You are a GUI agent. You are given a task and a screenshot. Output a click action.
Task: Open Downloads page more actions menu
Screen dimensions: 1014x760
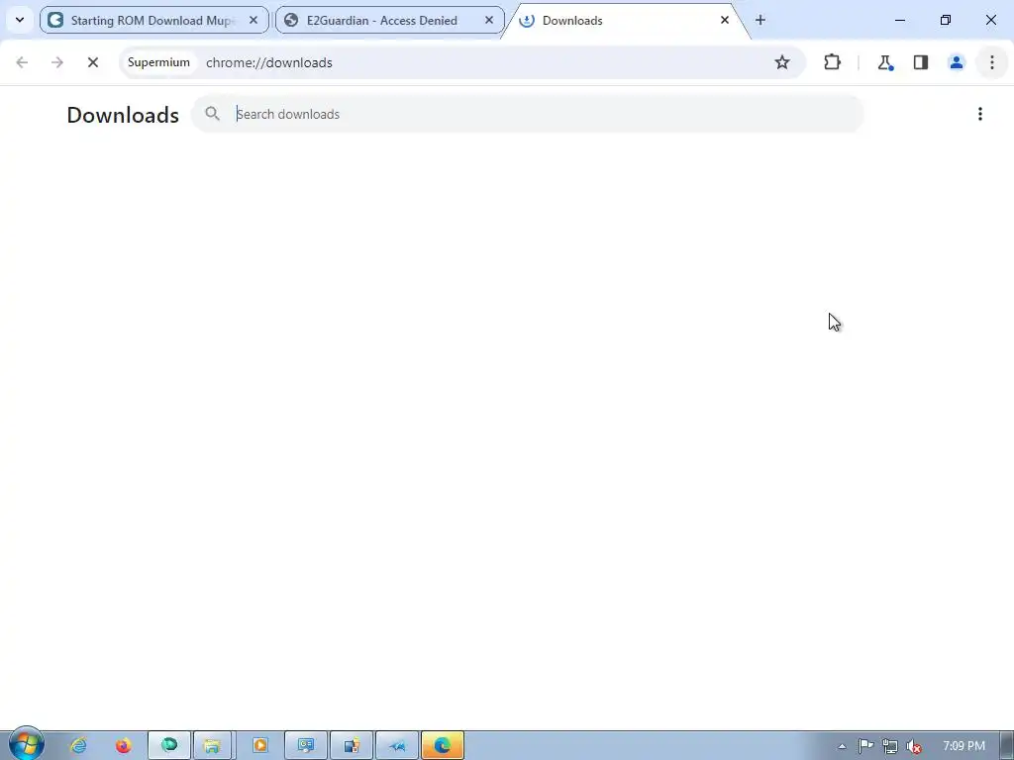click(979, 115)
